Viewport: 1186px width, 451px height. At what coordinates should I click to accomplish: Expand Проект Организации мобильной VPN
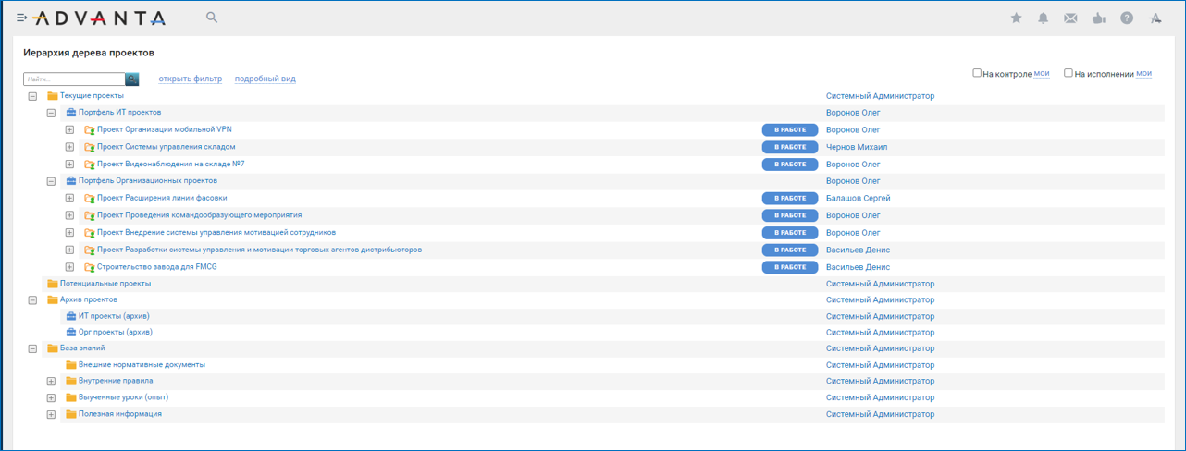[x=69, y=130]
